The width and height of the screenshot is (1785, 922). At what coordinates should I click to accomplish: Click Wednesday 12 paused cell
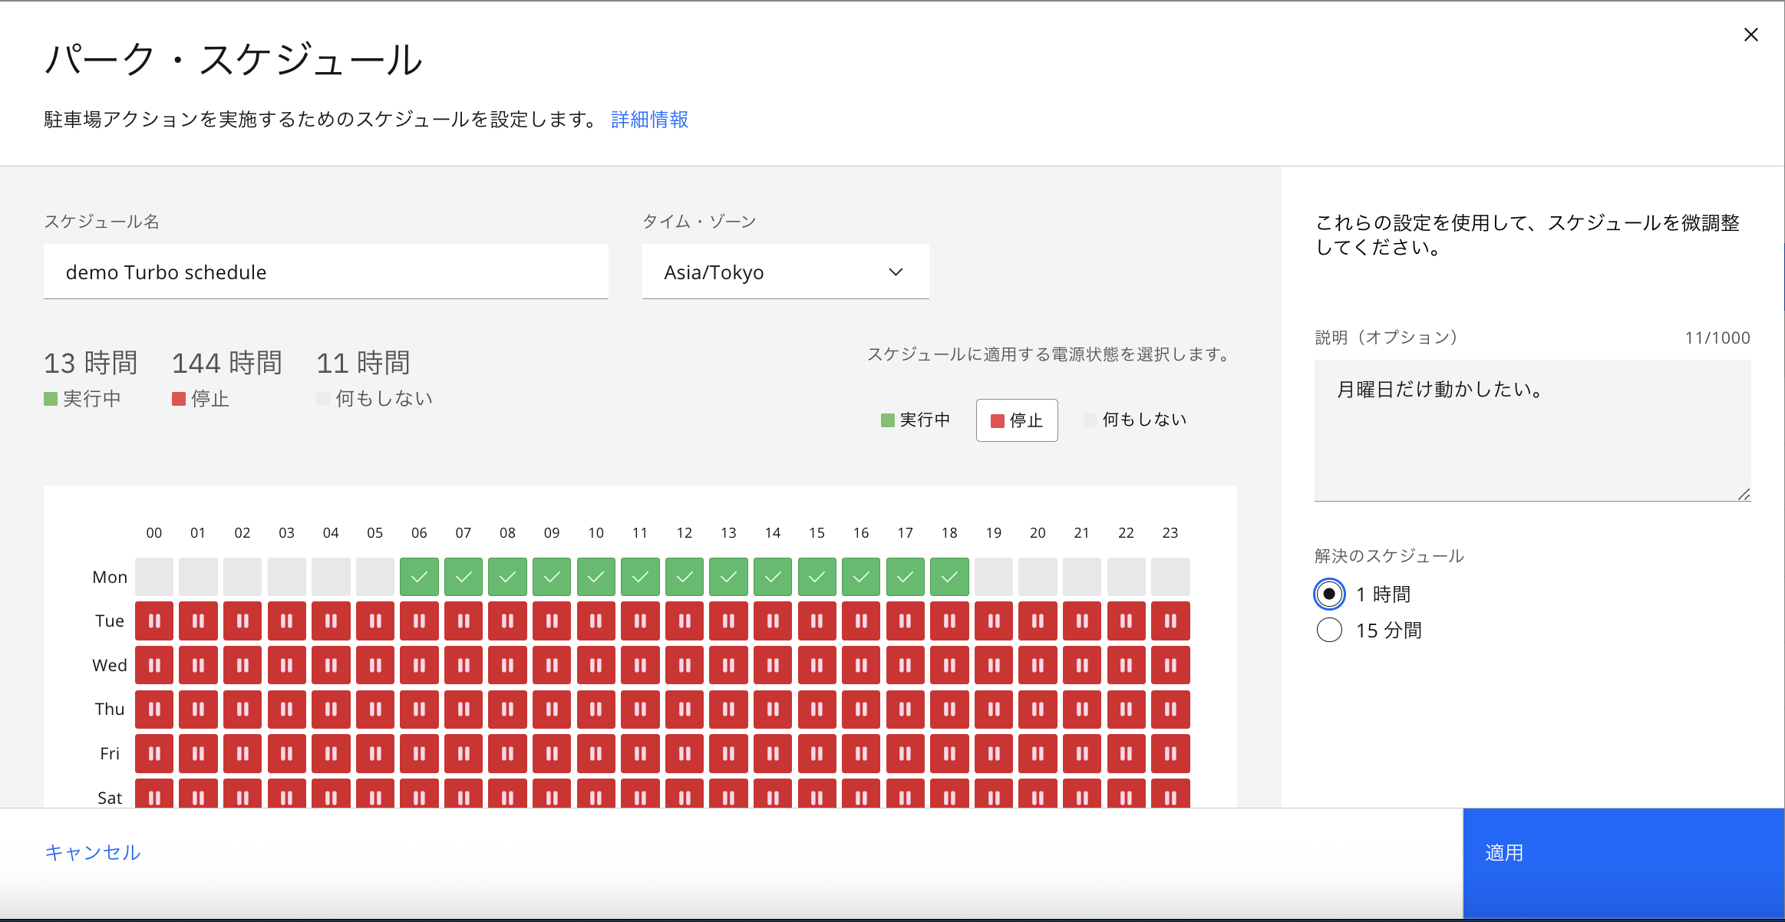tap(685, 665)
